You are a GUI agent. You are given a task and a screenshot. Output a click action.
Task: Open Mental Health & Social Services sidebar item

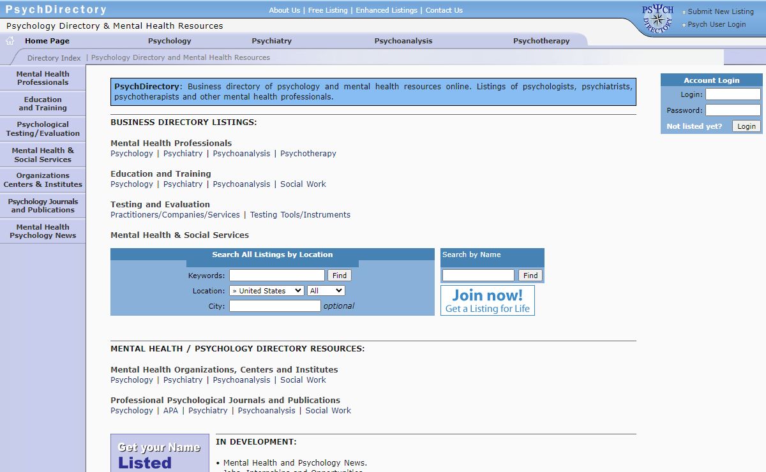point(43,154)
